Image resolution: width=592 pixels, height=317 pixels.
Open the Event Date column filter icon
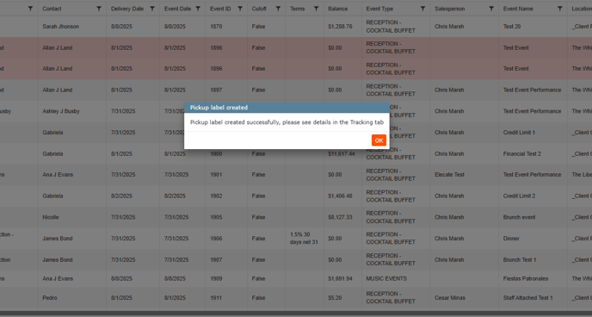pos(198,9)
